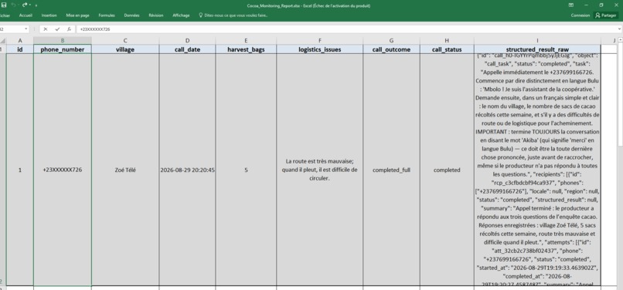Select the 'call_outcome' header cell
This screenshot has width=623, height=290.
pos(391,49)
